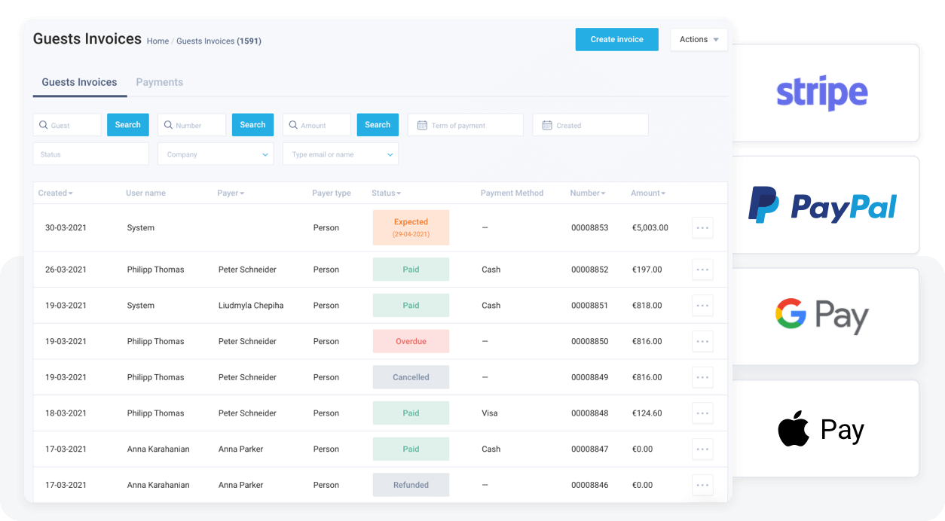Click the PayPal logo card

point(826,205)
